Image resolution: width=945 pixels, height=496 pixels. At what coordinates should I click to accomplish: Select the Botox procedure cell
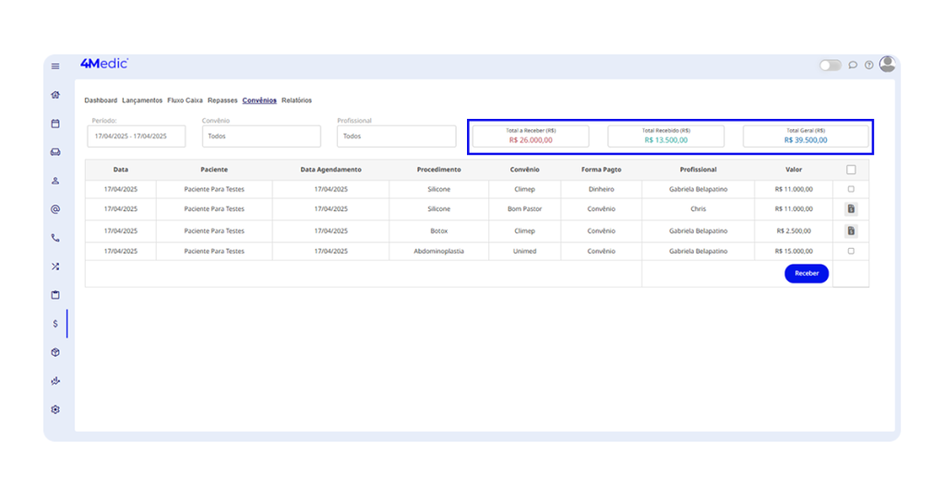tap(438, 230)
